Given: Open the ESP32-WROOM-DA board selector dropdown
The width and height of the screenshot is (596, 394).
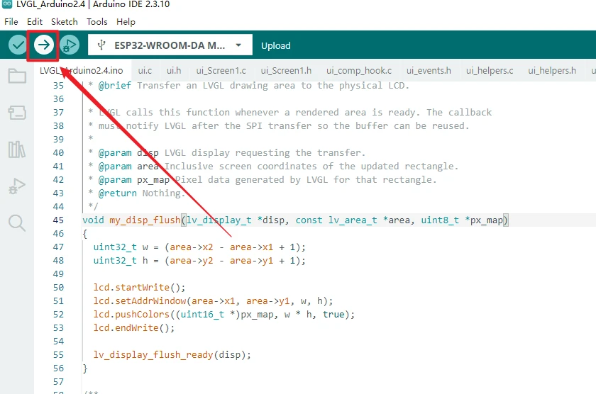Looking at the screenshot, I should click(x=170, y=45).
